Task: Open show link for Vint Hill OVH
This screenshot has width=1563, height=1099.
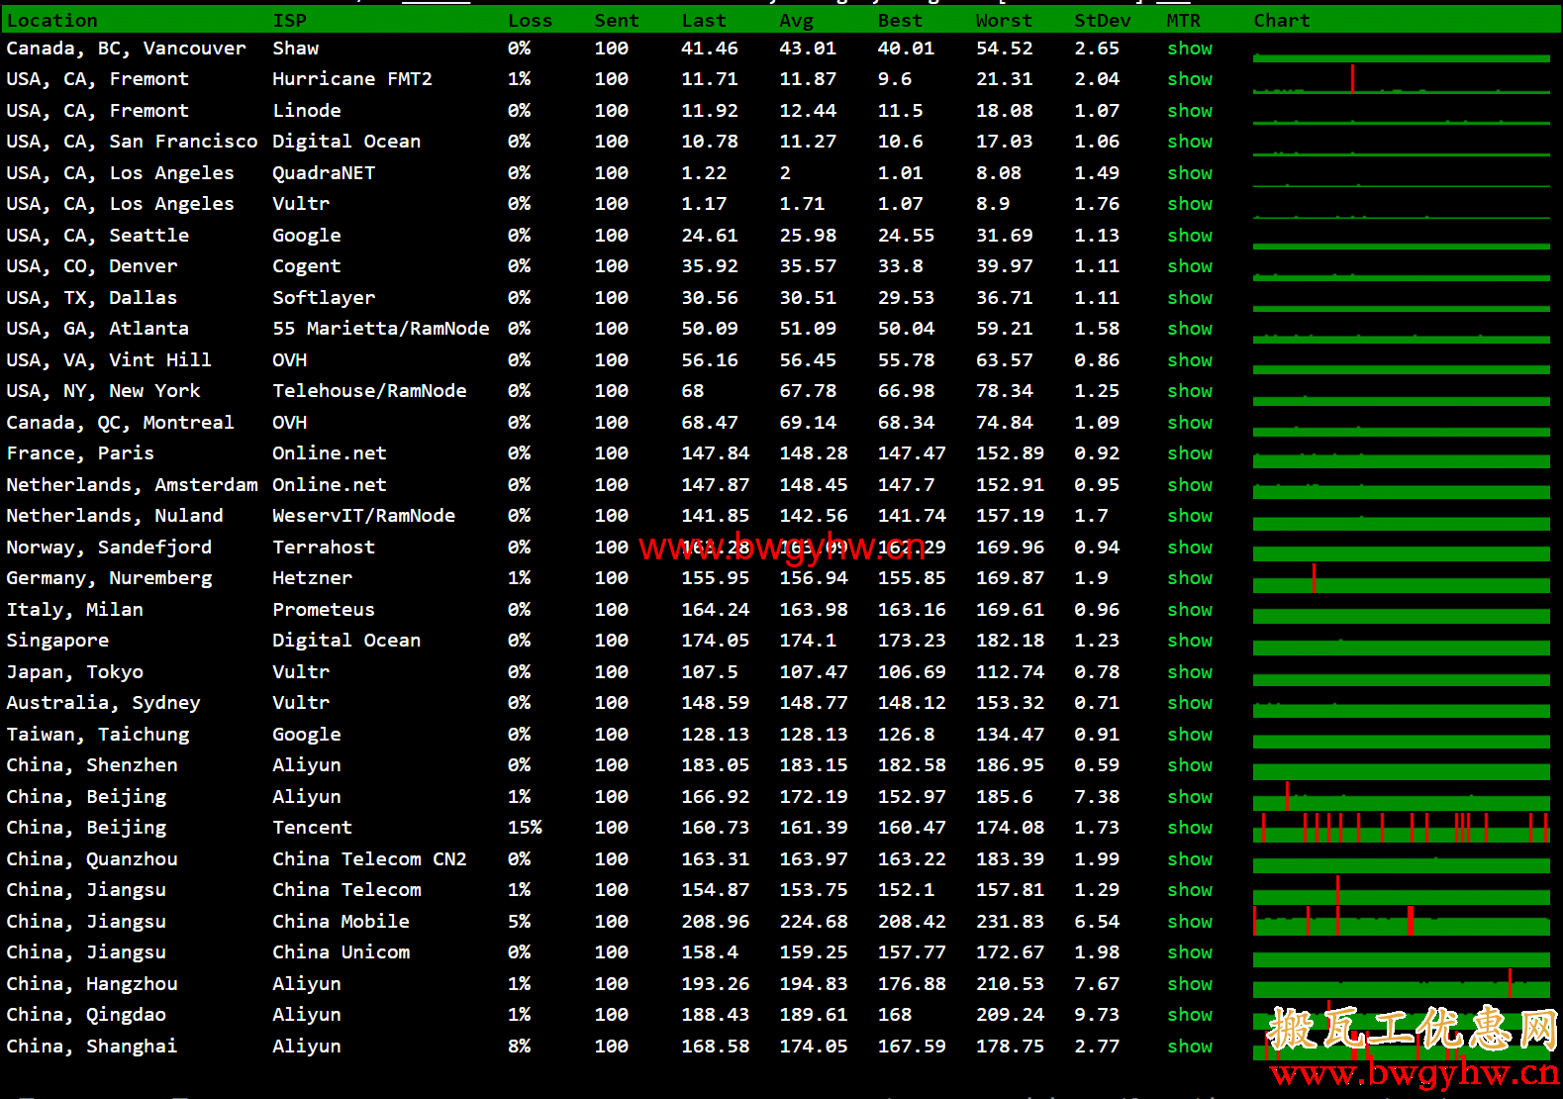Action: click(1189, 360)
